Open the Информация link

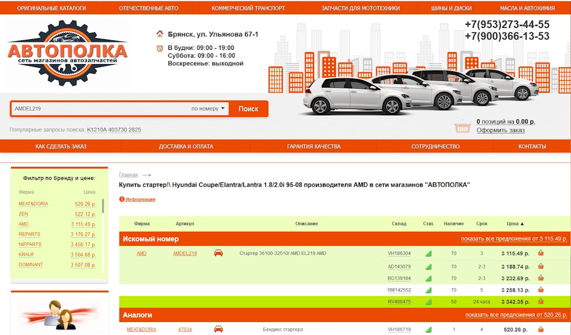click(140, 200)
